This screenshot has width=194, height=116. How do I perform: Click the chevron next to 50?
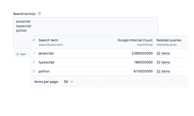point(72,82)
